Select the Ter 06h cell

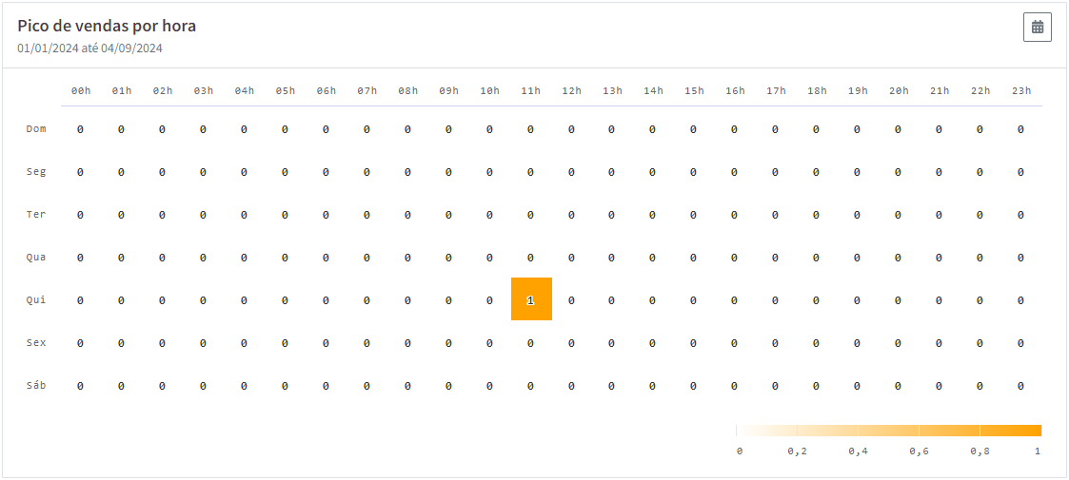pyautogui.click(x=326, y=215)
